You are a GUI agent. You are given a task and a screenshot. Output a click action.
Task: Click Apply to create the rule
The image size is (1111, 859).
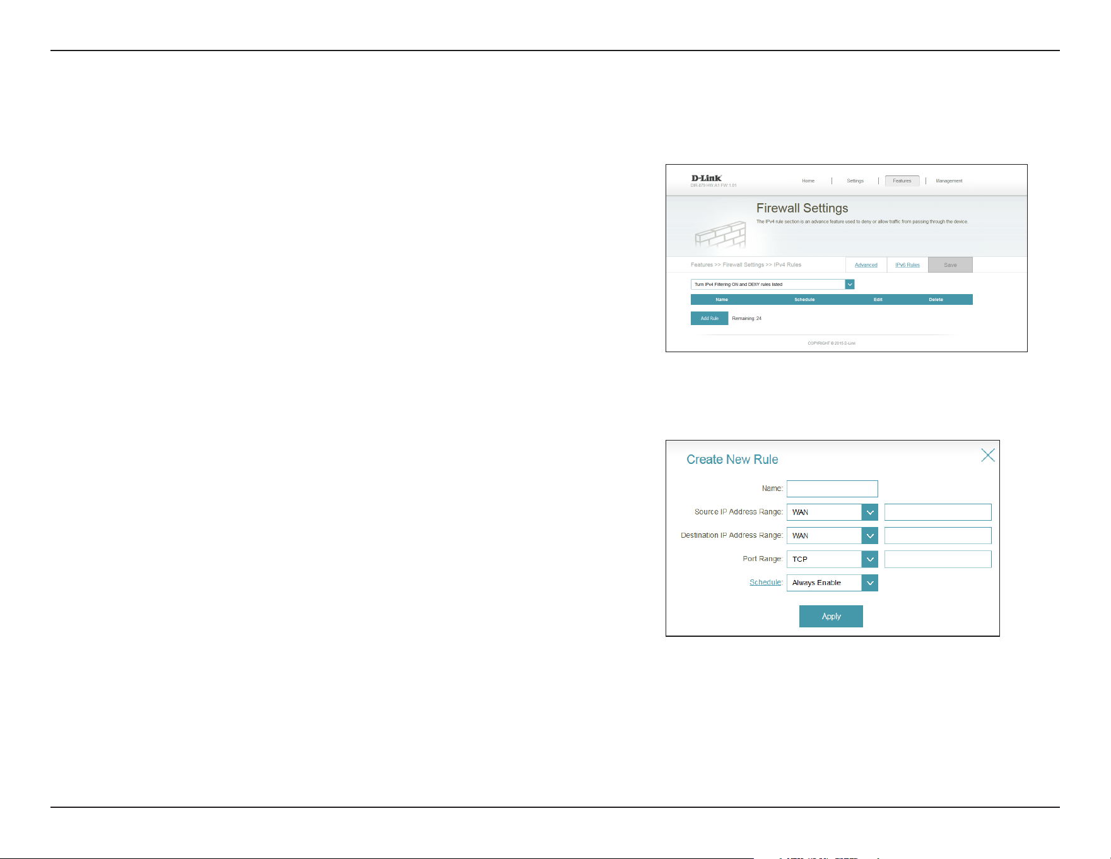(831, 617)
